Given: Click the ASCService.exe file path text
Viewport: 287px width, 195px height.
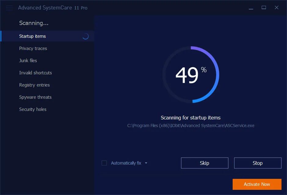Looking at the screenshot, I should tap(191, 126).
